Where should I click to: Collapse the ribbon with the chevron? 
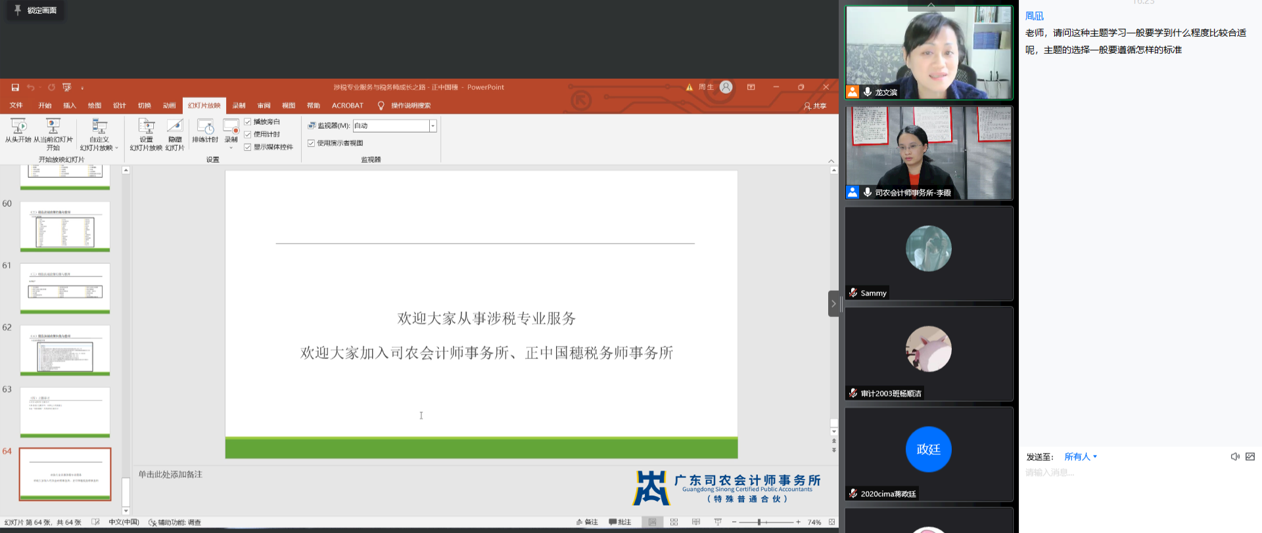pyautogui.click(x=831, y=161)
